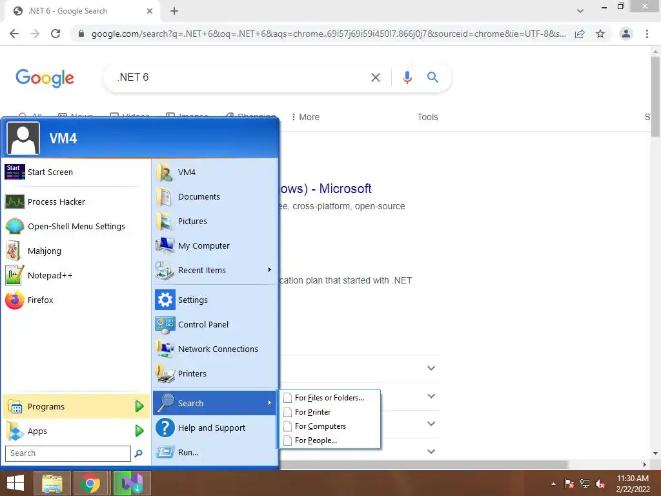Image resolution: width=661 pixels, height=496 pixels.
Task: Launch Process Hacker
Action: click(76, 201)
